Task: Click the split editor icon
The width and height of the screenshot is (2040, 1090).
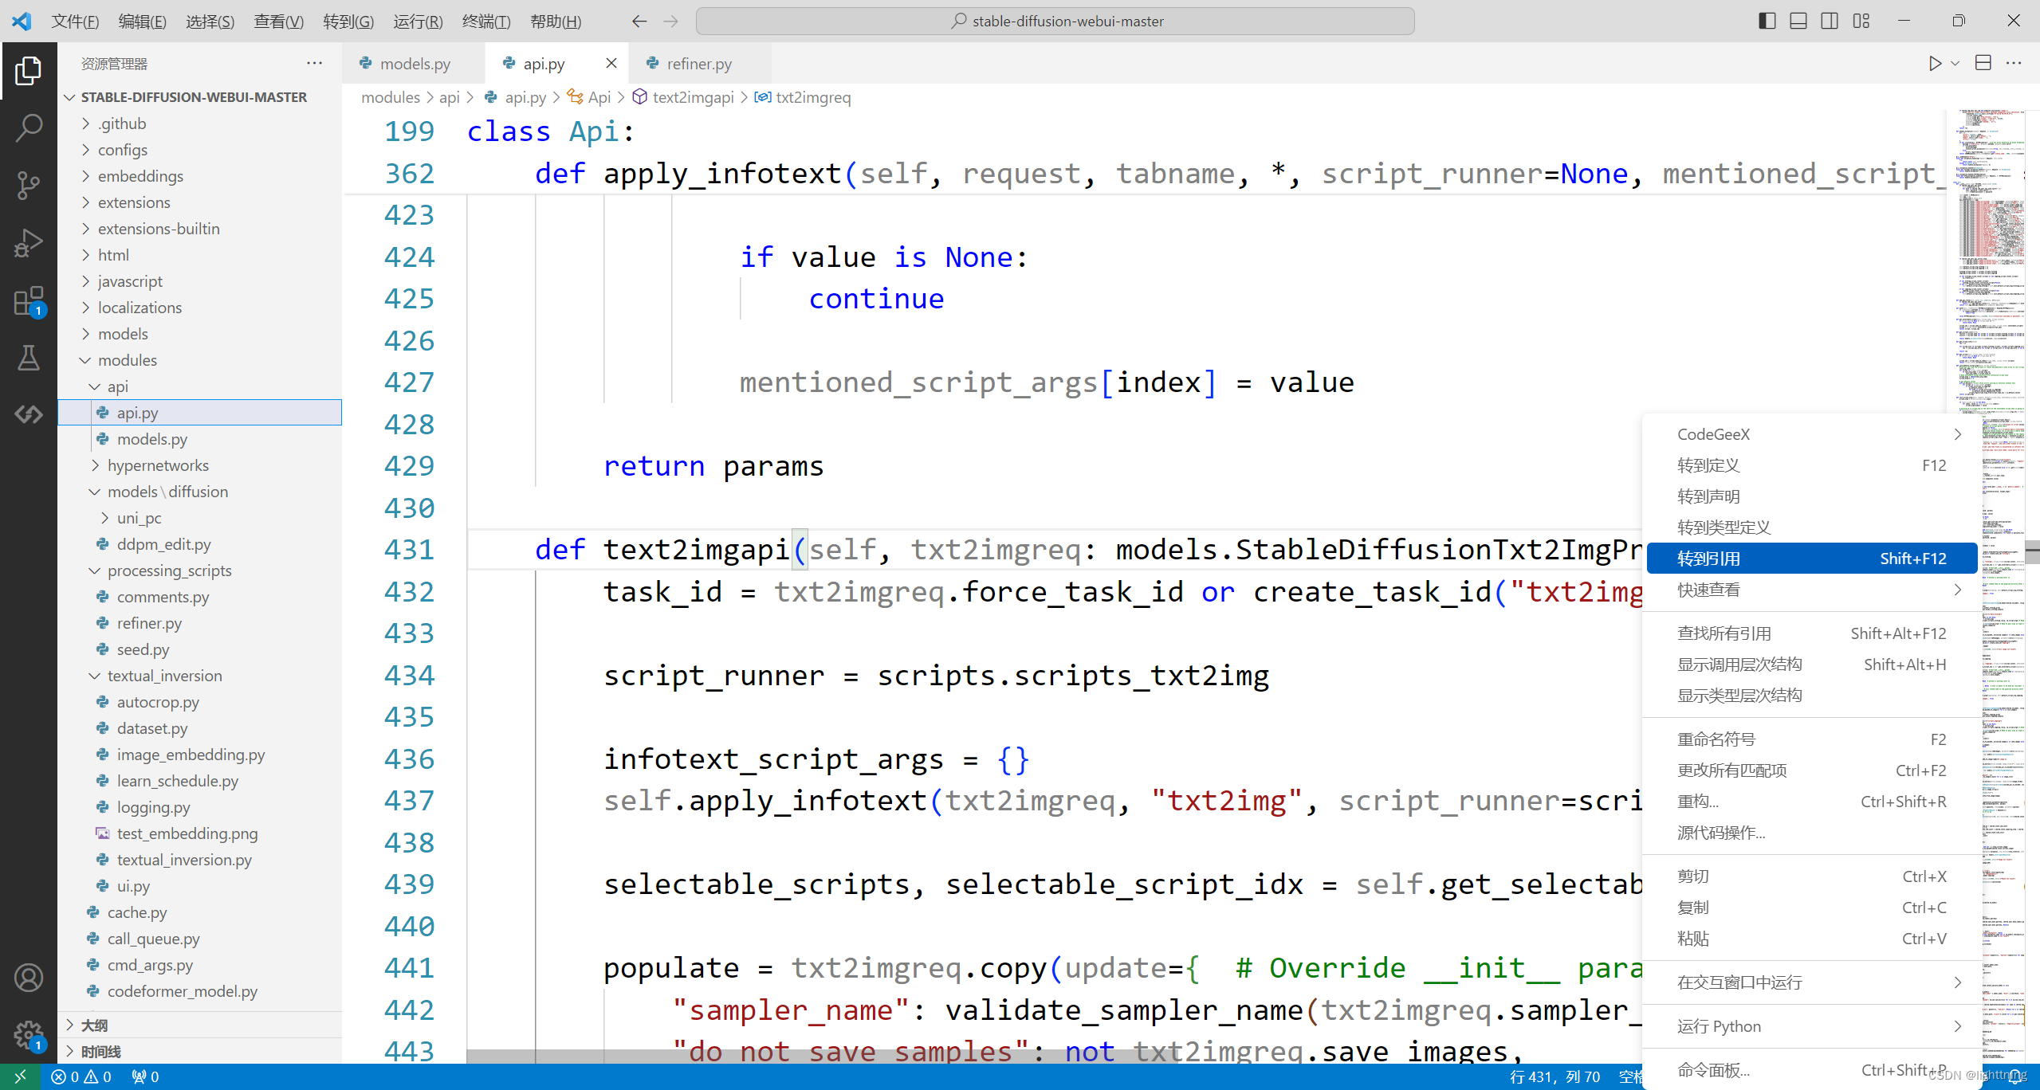Action: [x=1983, y=64]
